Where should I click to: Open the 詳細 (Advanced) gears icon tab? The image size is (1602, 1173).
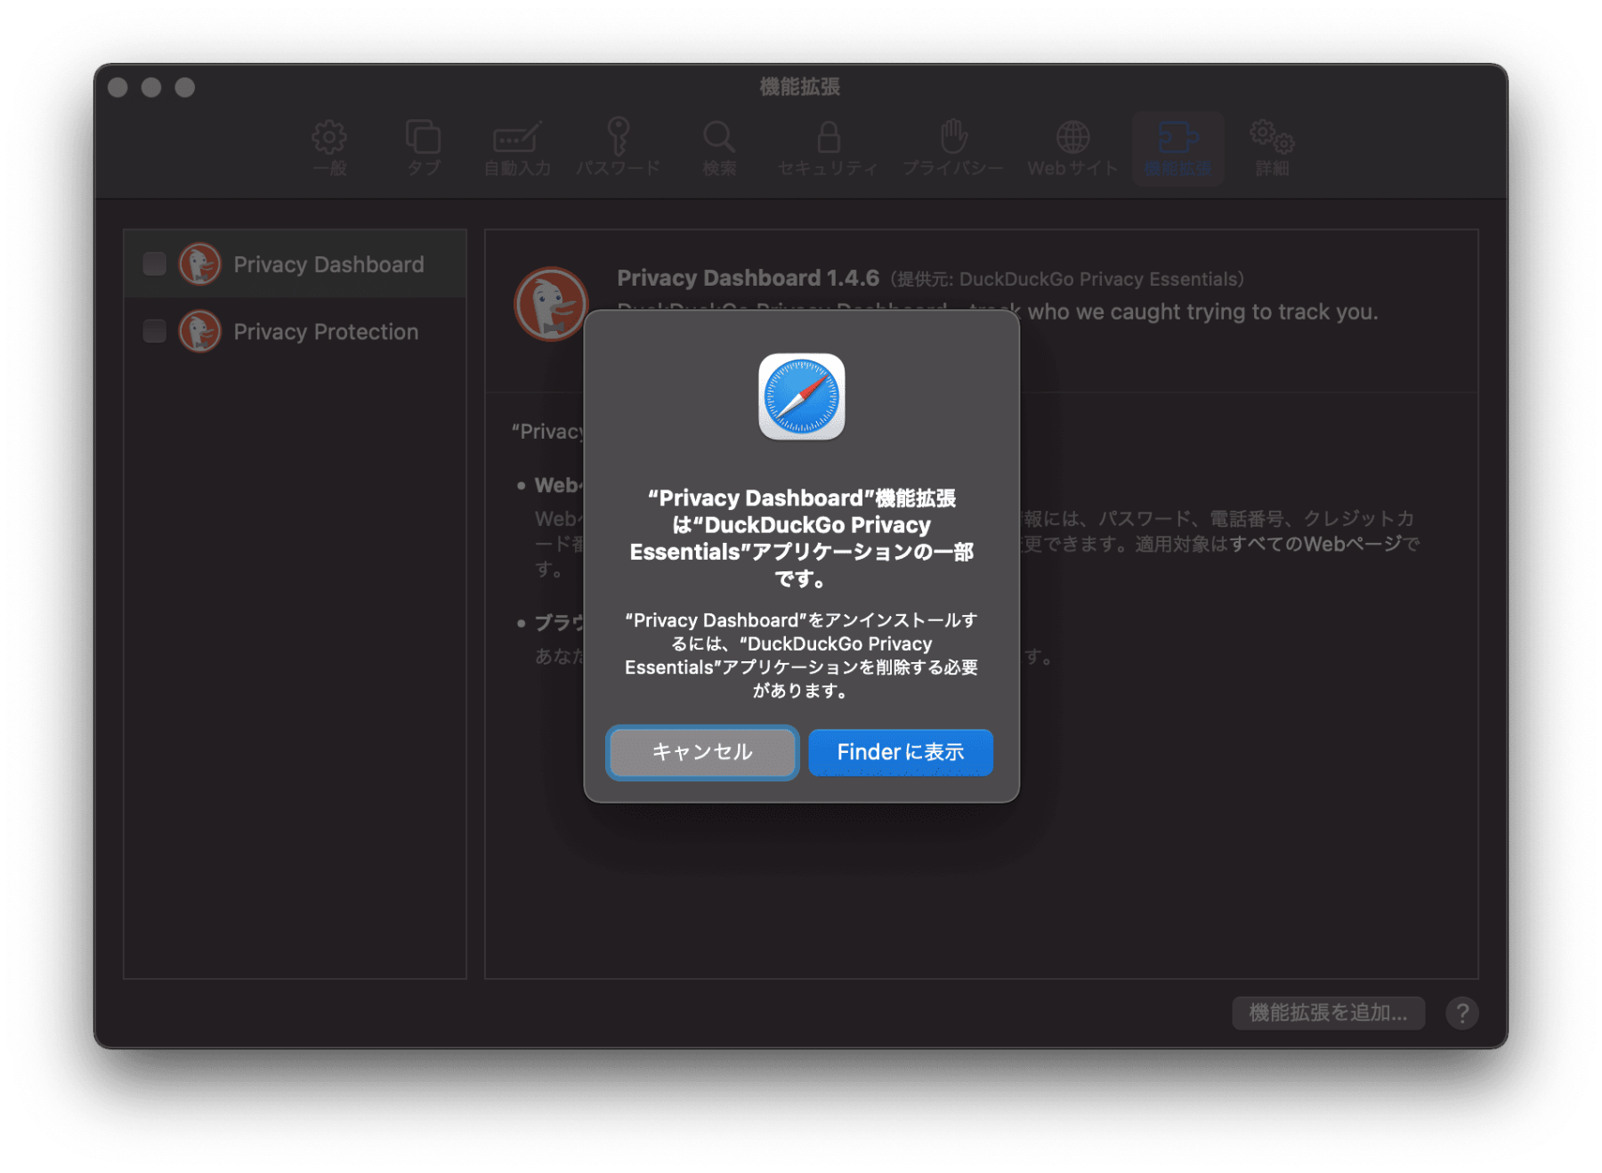pyautogui.click(x=1272, y=148)
